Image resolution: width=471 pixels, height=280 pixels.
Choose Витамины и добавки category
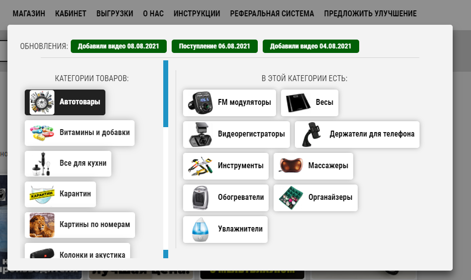[80, 133]
